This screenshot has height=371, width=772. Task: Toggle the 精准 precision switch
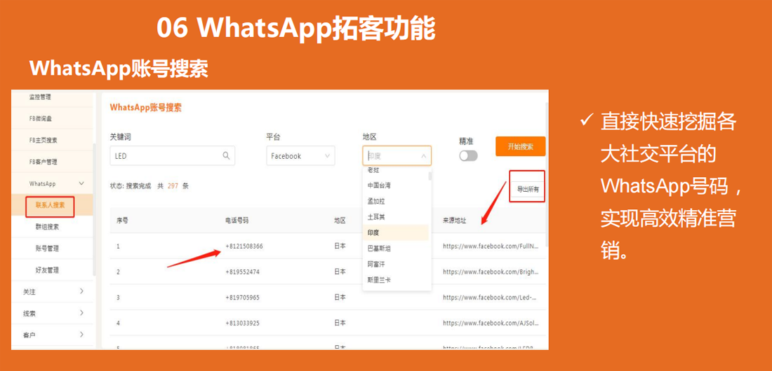(468, 156)
